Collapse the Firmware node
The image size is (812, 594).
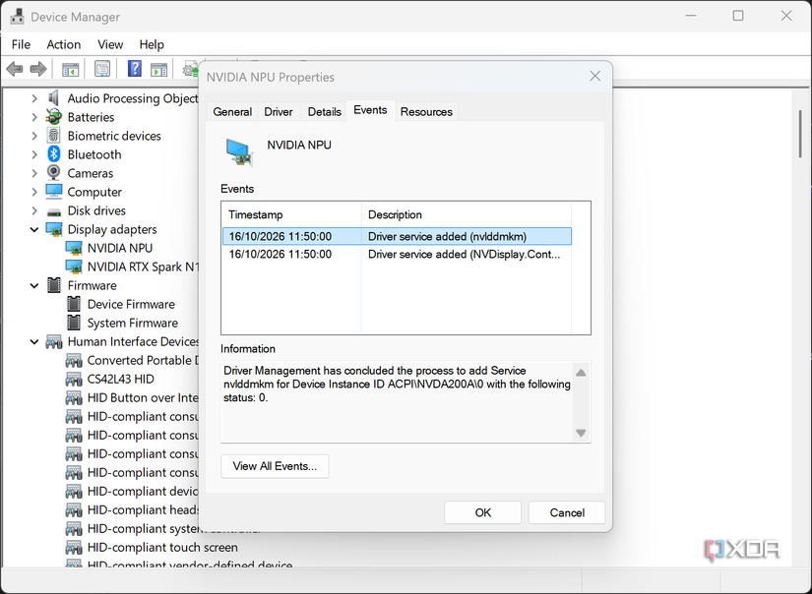pos(34,285)
